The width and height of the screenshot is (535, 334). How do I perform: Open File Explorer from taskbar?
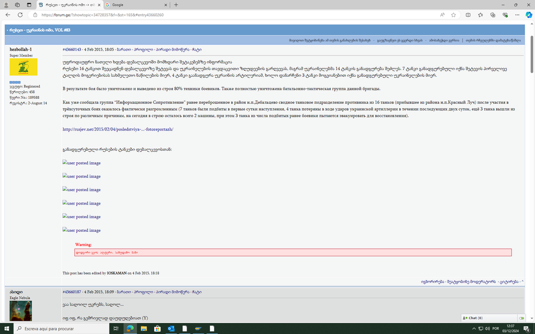click(x=144, y=329)
